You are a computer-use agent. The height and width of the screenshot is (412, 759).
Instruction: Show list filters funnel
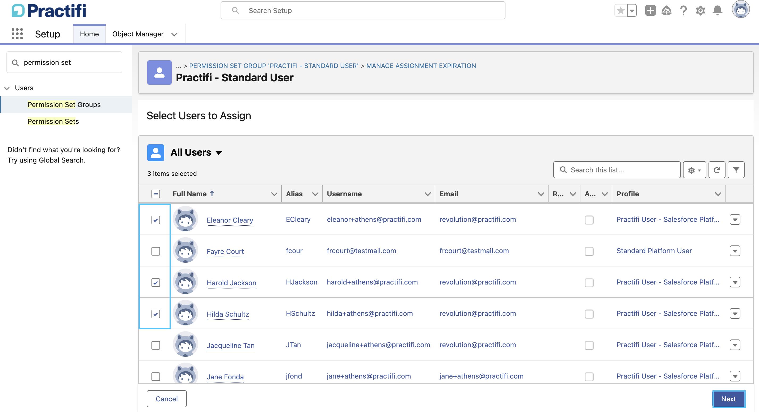click(736, 170)
